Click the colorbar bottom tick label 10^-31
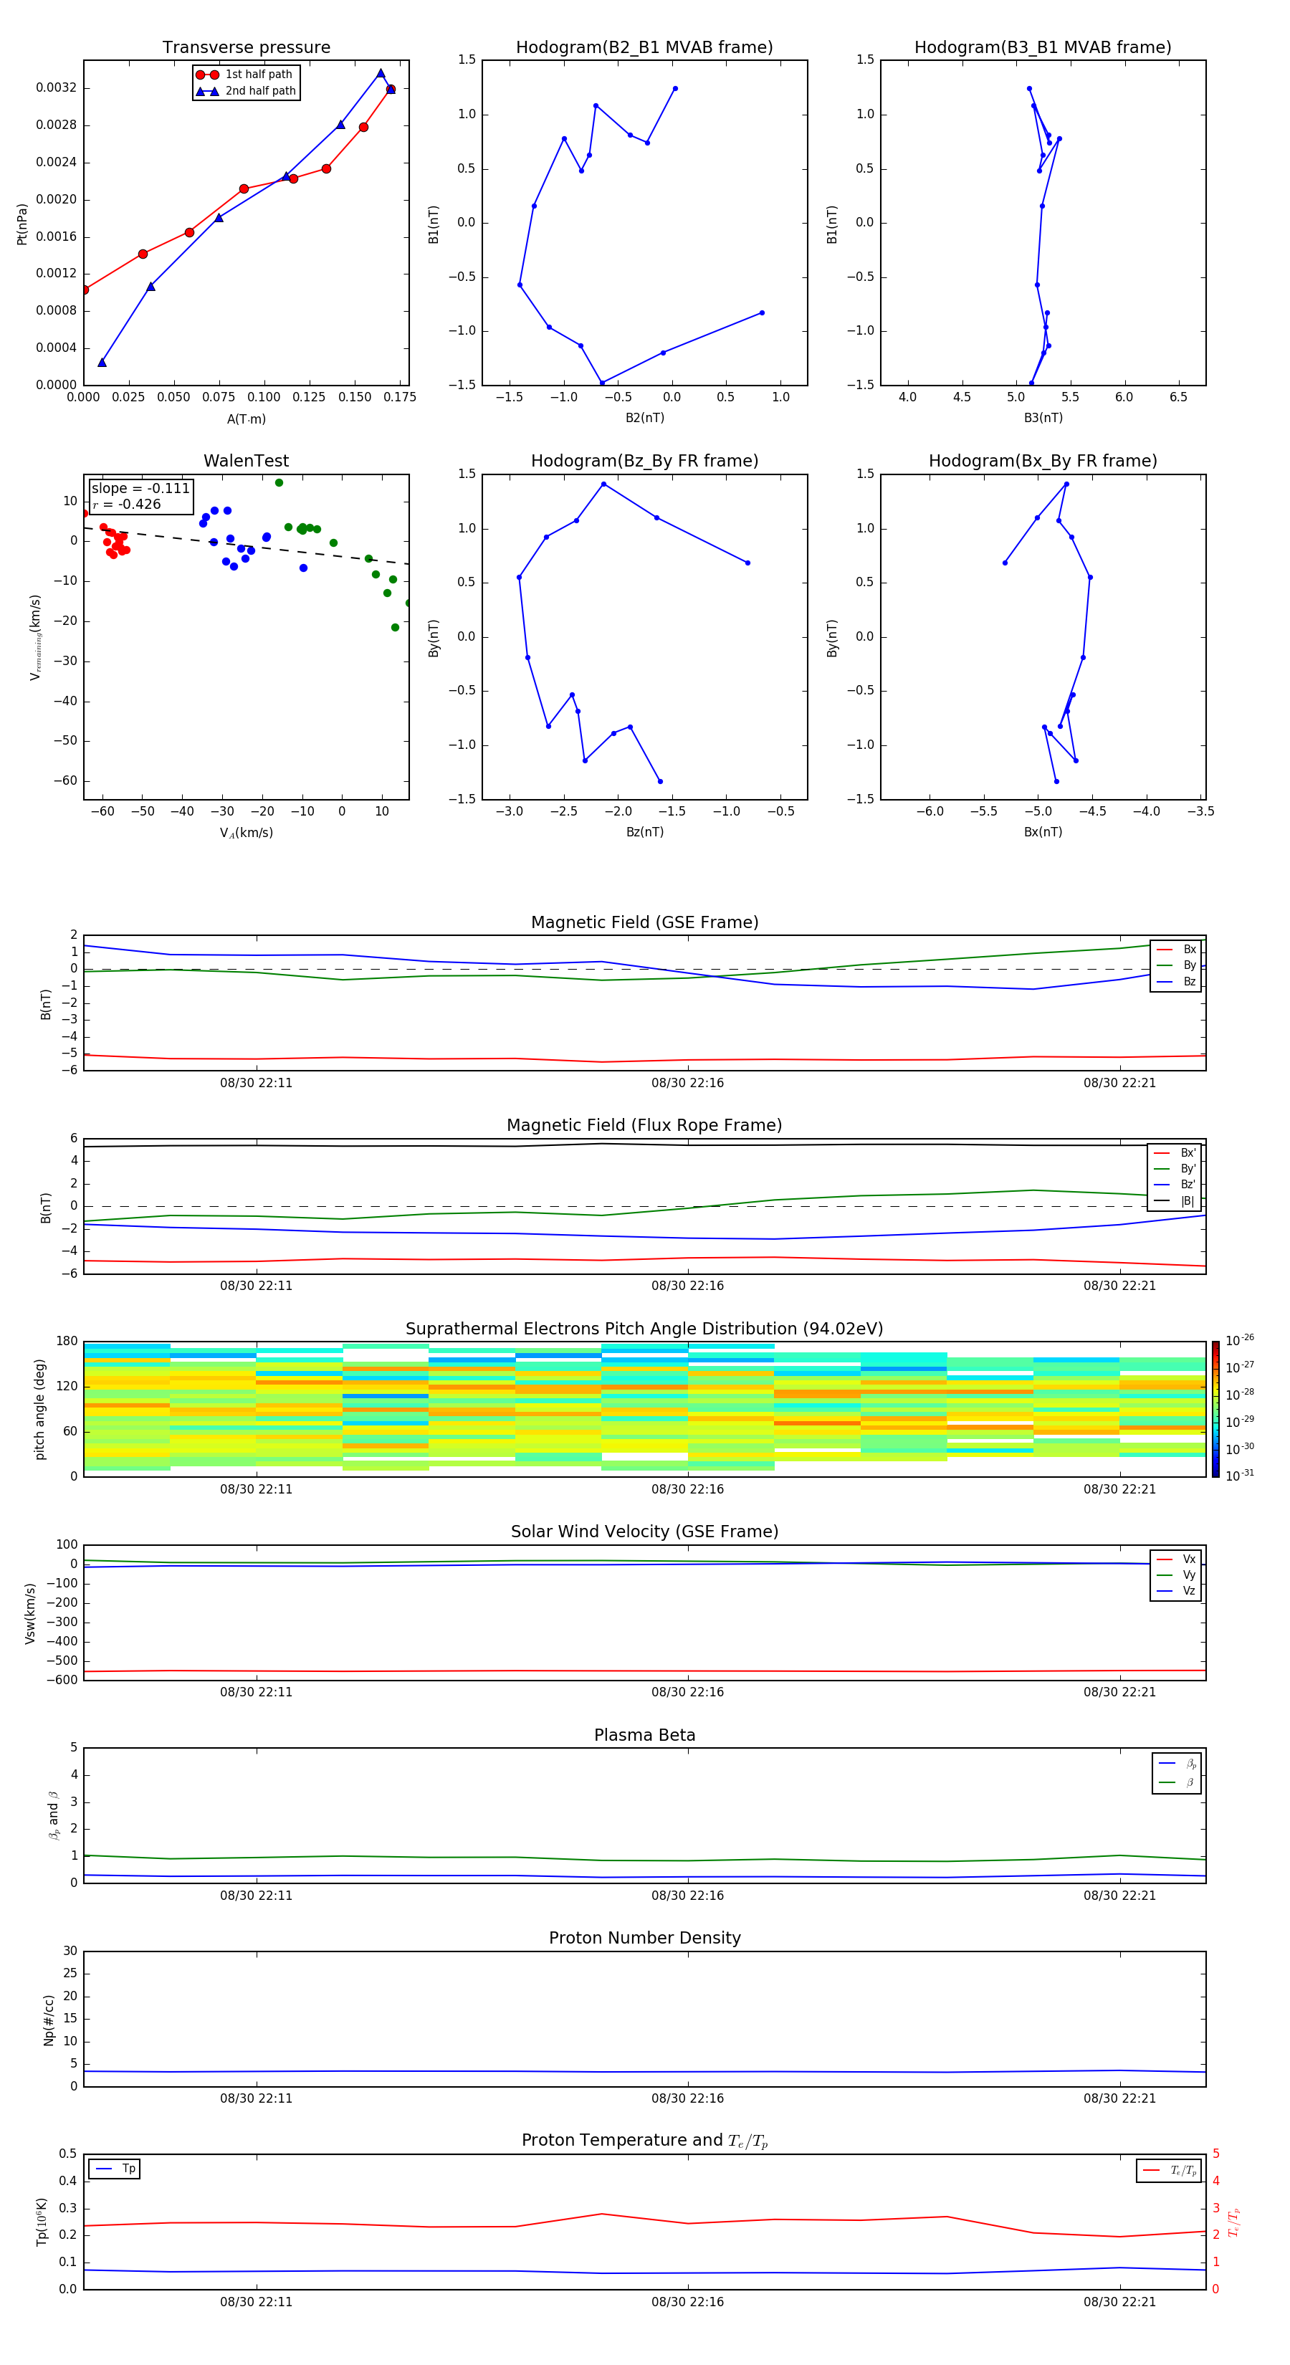Screen dimensions: 1290x2365 coord(1240,1476)
